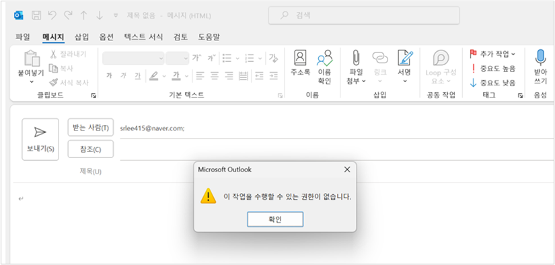Toggle italic 가 formatting
Screen dimensions: 555x265
123,75
